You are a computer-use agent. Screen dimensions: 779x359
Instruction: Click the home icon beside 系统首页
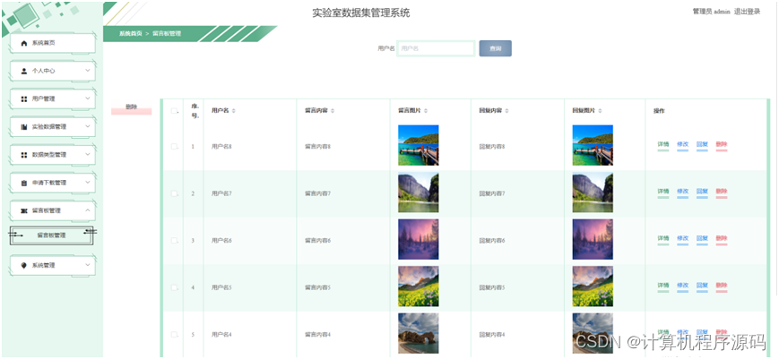[x=24, y=43]
